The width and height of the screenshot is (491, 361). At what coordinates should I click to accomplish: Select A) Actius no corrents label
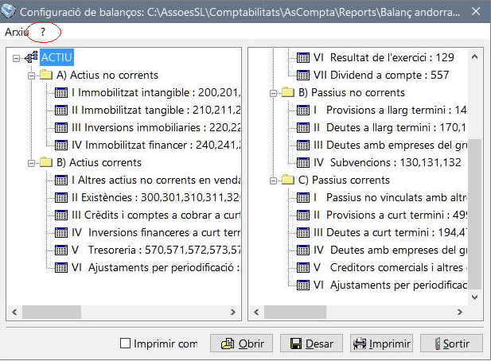pyautogui.click(x=107, y=75)
